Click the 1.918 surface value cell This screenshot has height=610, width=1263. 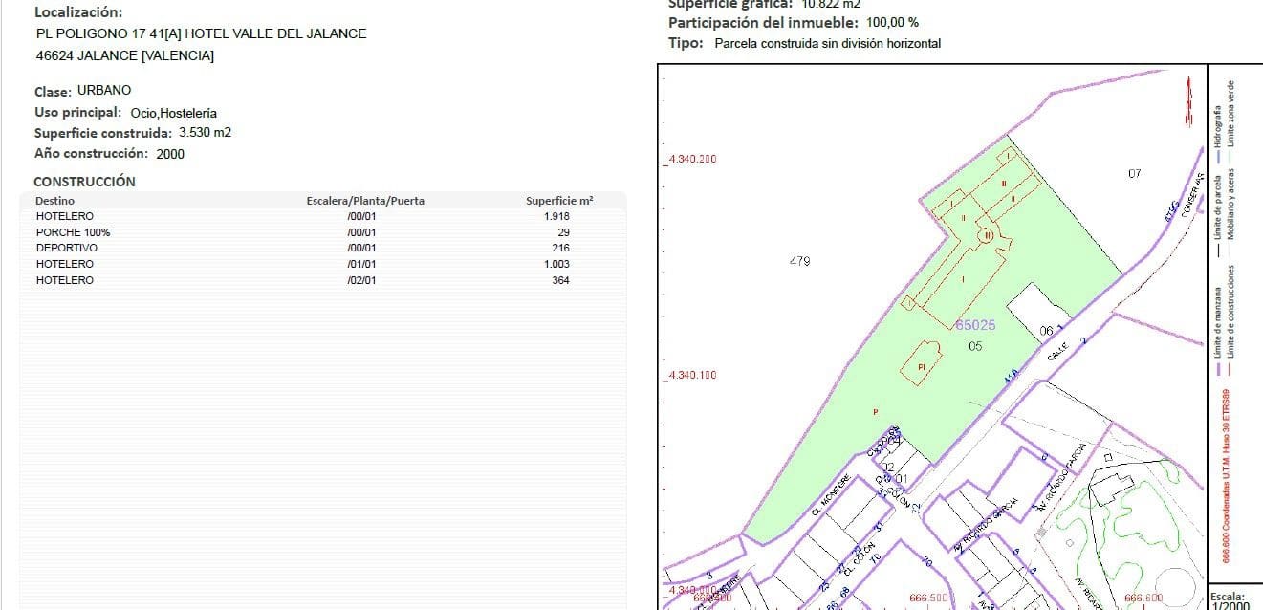pyautogui.click(x=555, y=216)
